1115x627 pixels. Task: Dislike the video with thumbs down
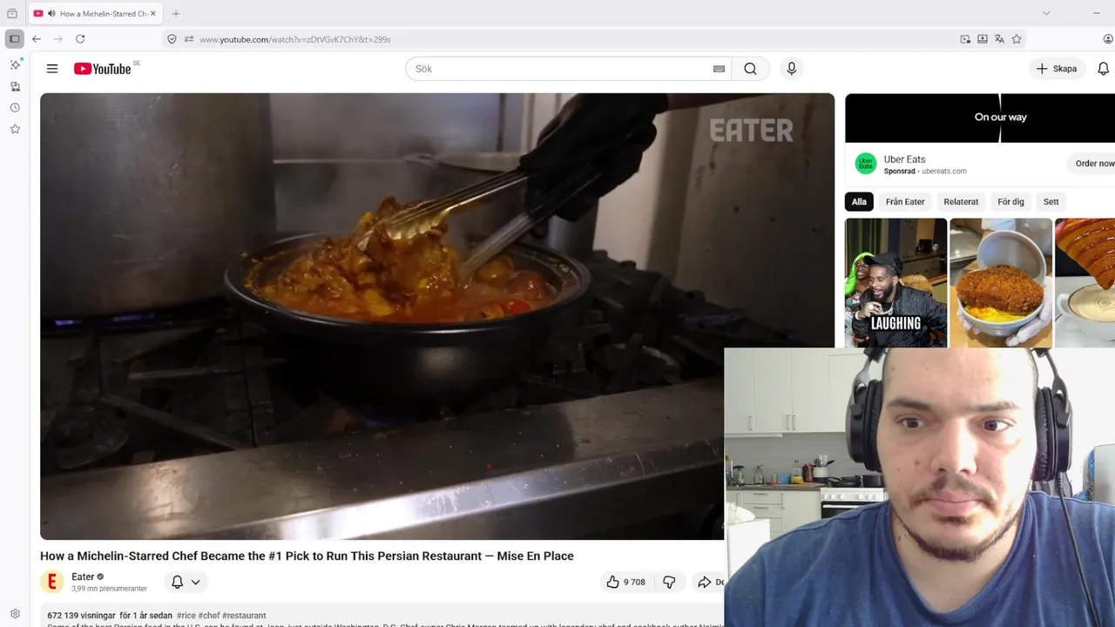pos(669,582)
